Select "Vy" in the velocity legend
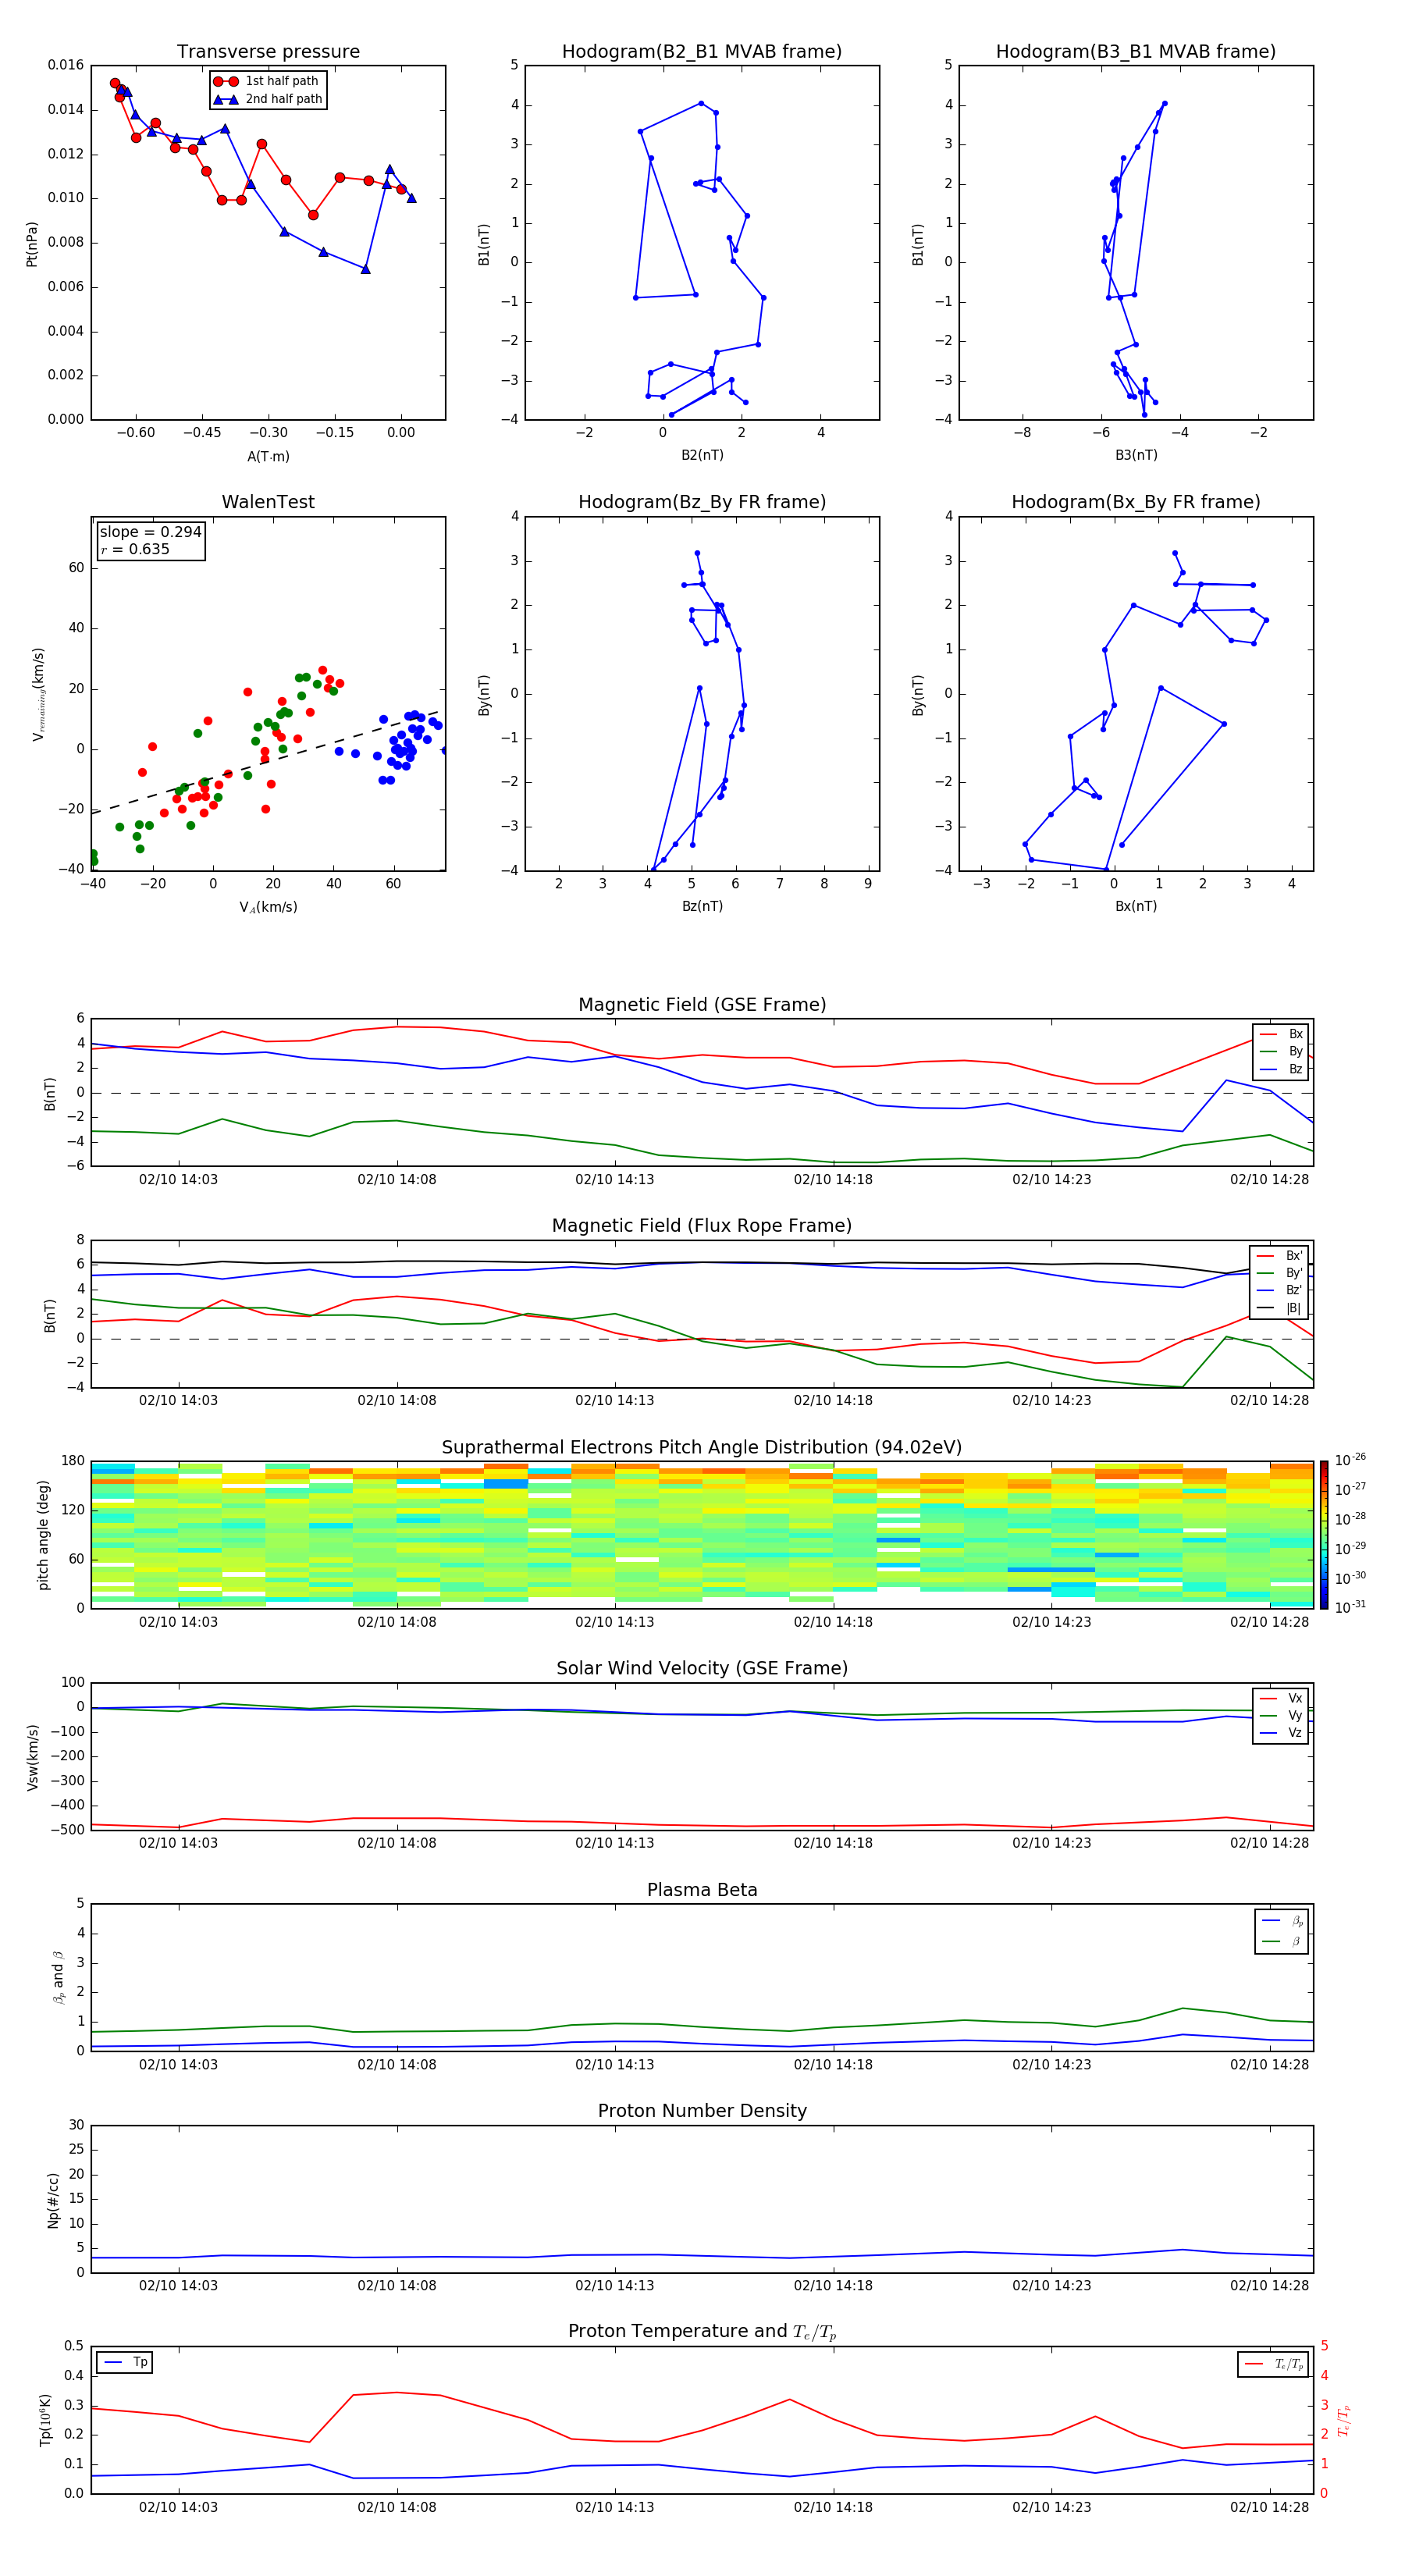1405x2576 pixels. [1281, 1715]
